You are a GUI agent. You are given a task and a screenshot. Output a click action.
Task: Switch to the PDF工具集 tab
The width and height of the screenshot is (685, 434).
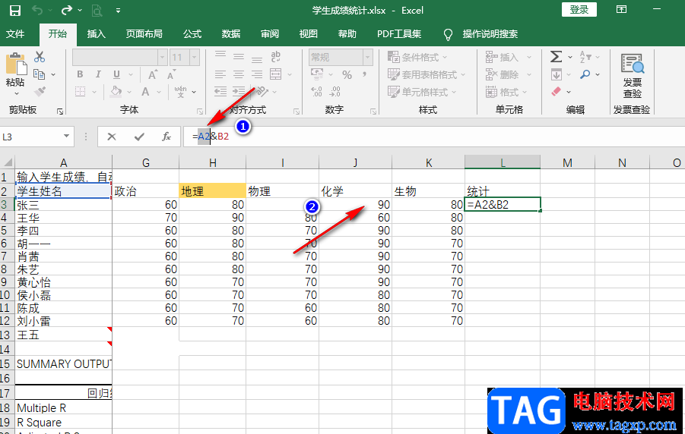coord(399,34)
